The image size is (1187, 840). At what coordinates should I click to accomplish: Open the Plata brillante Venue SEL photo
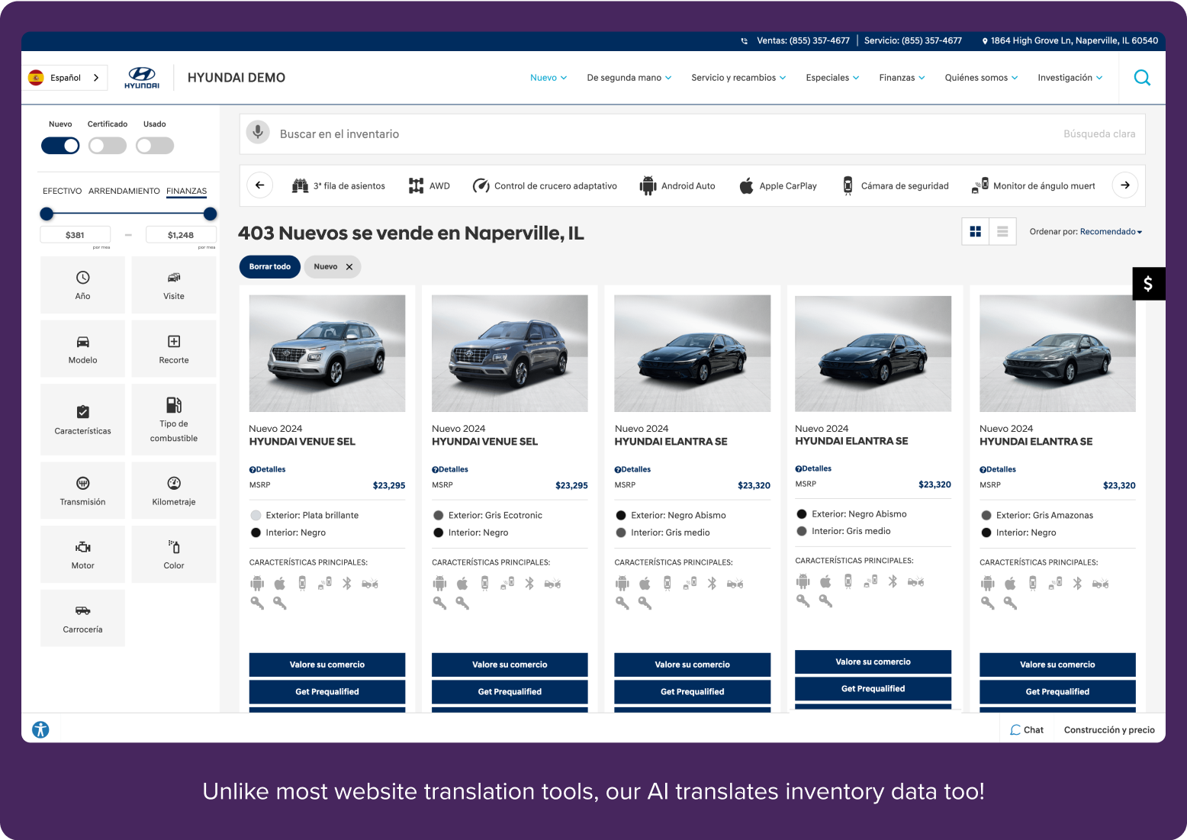tap(327, 353)
